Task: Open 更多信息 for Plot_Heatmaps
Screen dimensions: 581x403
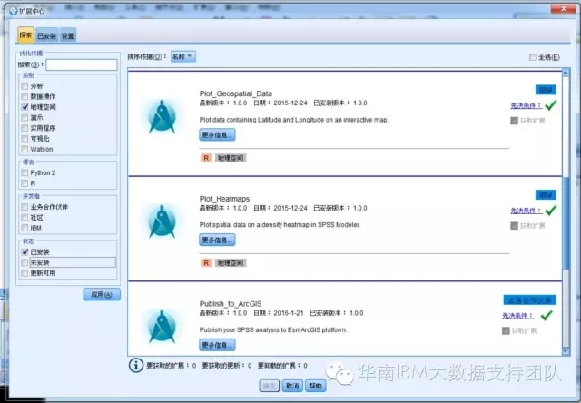Action: [217, 240]
